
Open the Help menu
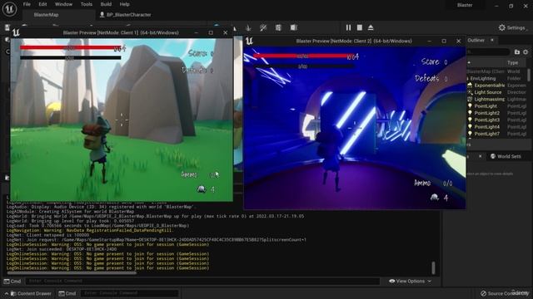pos(124,4)
